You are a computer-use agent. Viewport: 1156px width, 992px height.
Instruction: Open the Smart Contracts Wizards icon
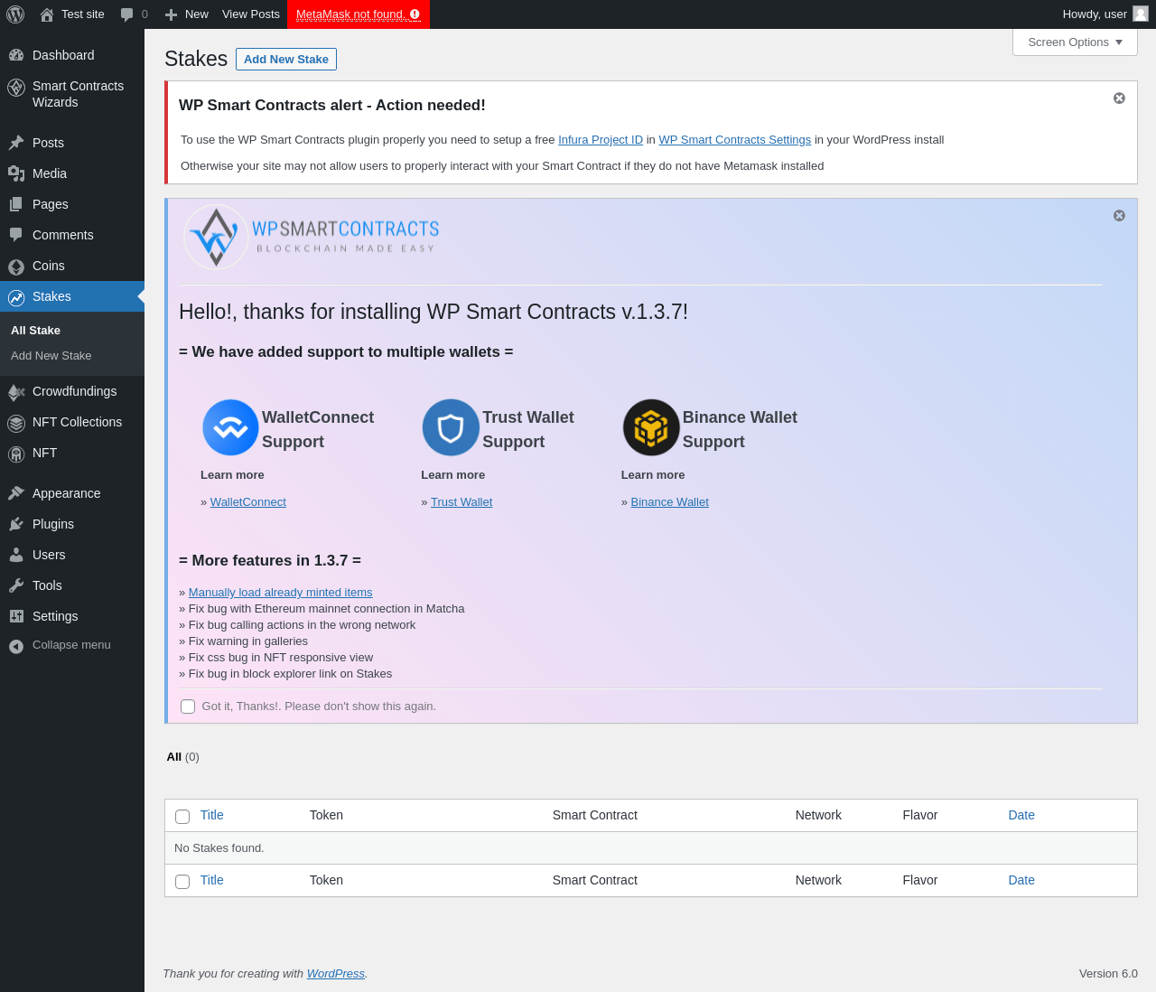(x=16, y=88)
